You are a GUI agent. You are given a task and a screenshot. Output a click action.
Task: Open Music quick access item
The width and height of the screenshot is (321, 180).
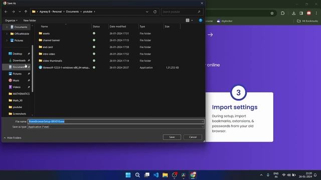(16, 80)
